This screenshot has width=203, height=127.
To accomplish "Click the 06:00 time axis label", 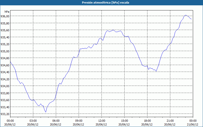I will pos(56,121).
